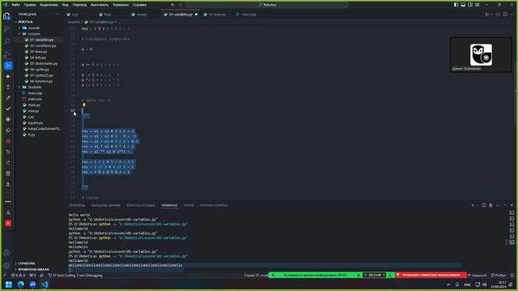Close the annotation toolbar with red X
The image size is (518, 291).
(x=8, y=223)
